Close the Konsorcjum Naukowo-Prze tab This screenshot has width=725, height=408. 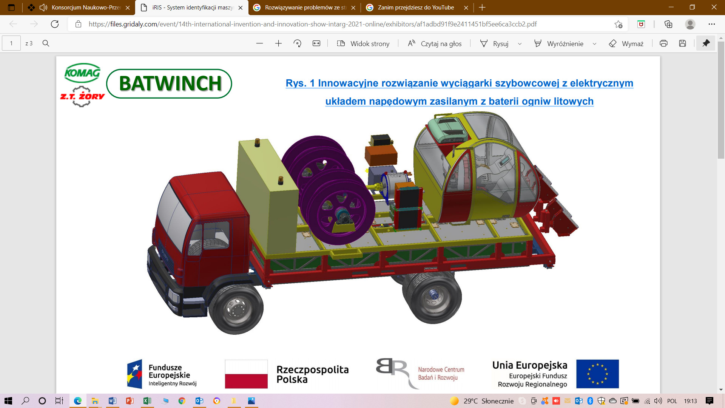tap(128, 8)
